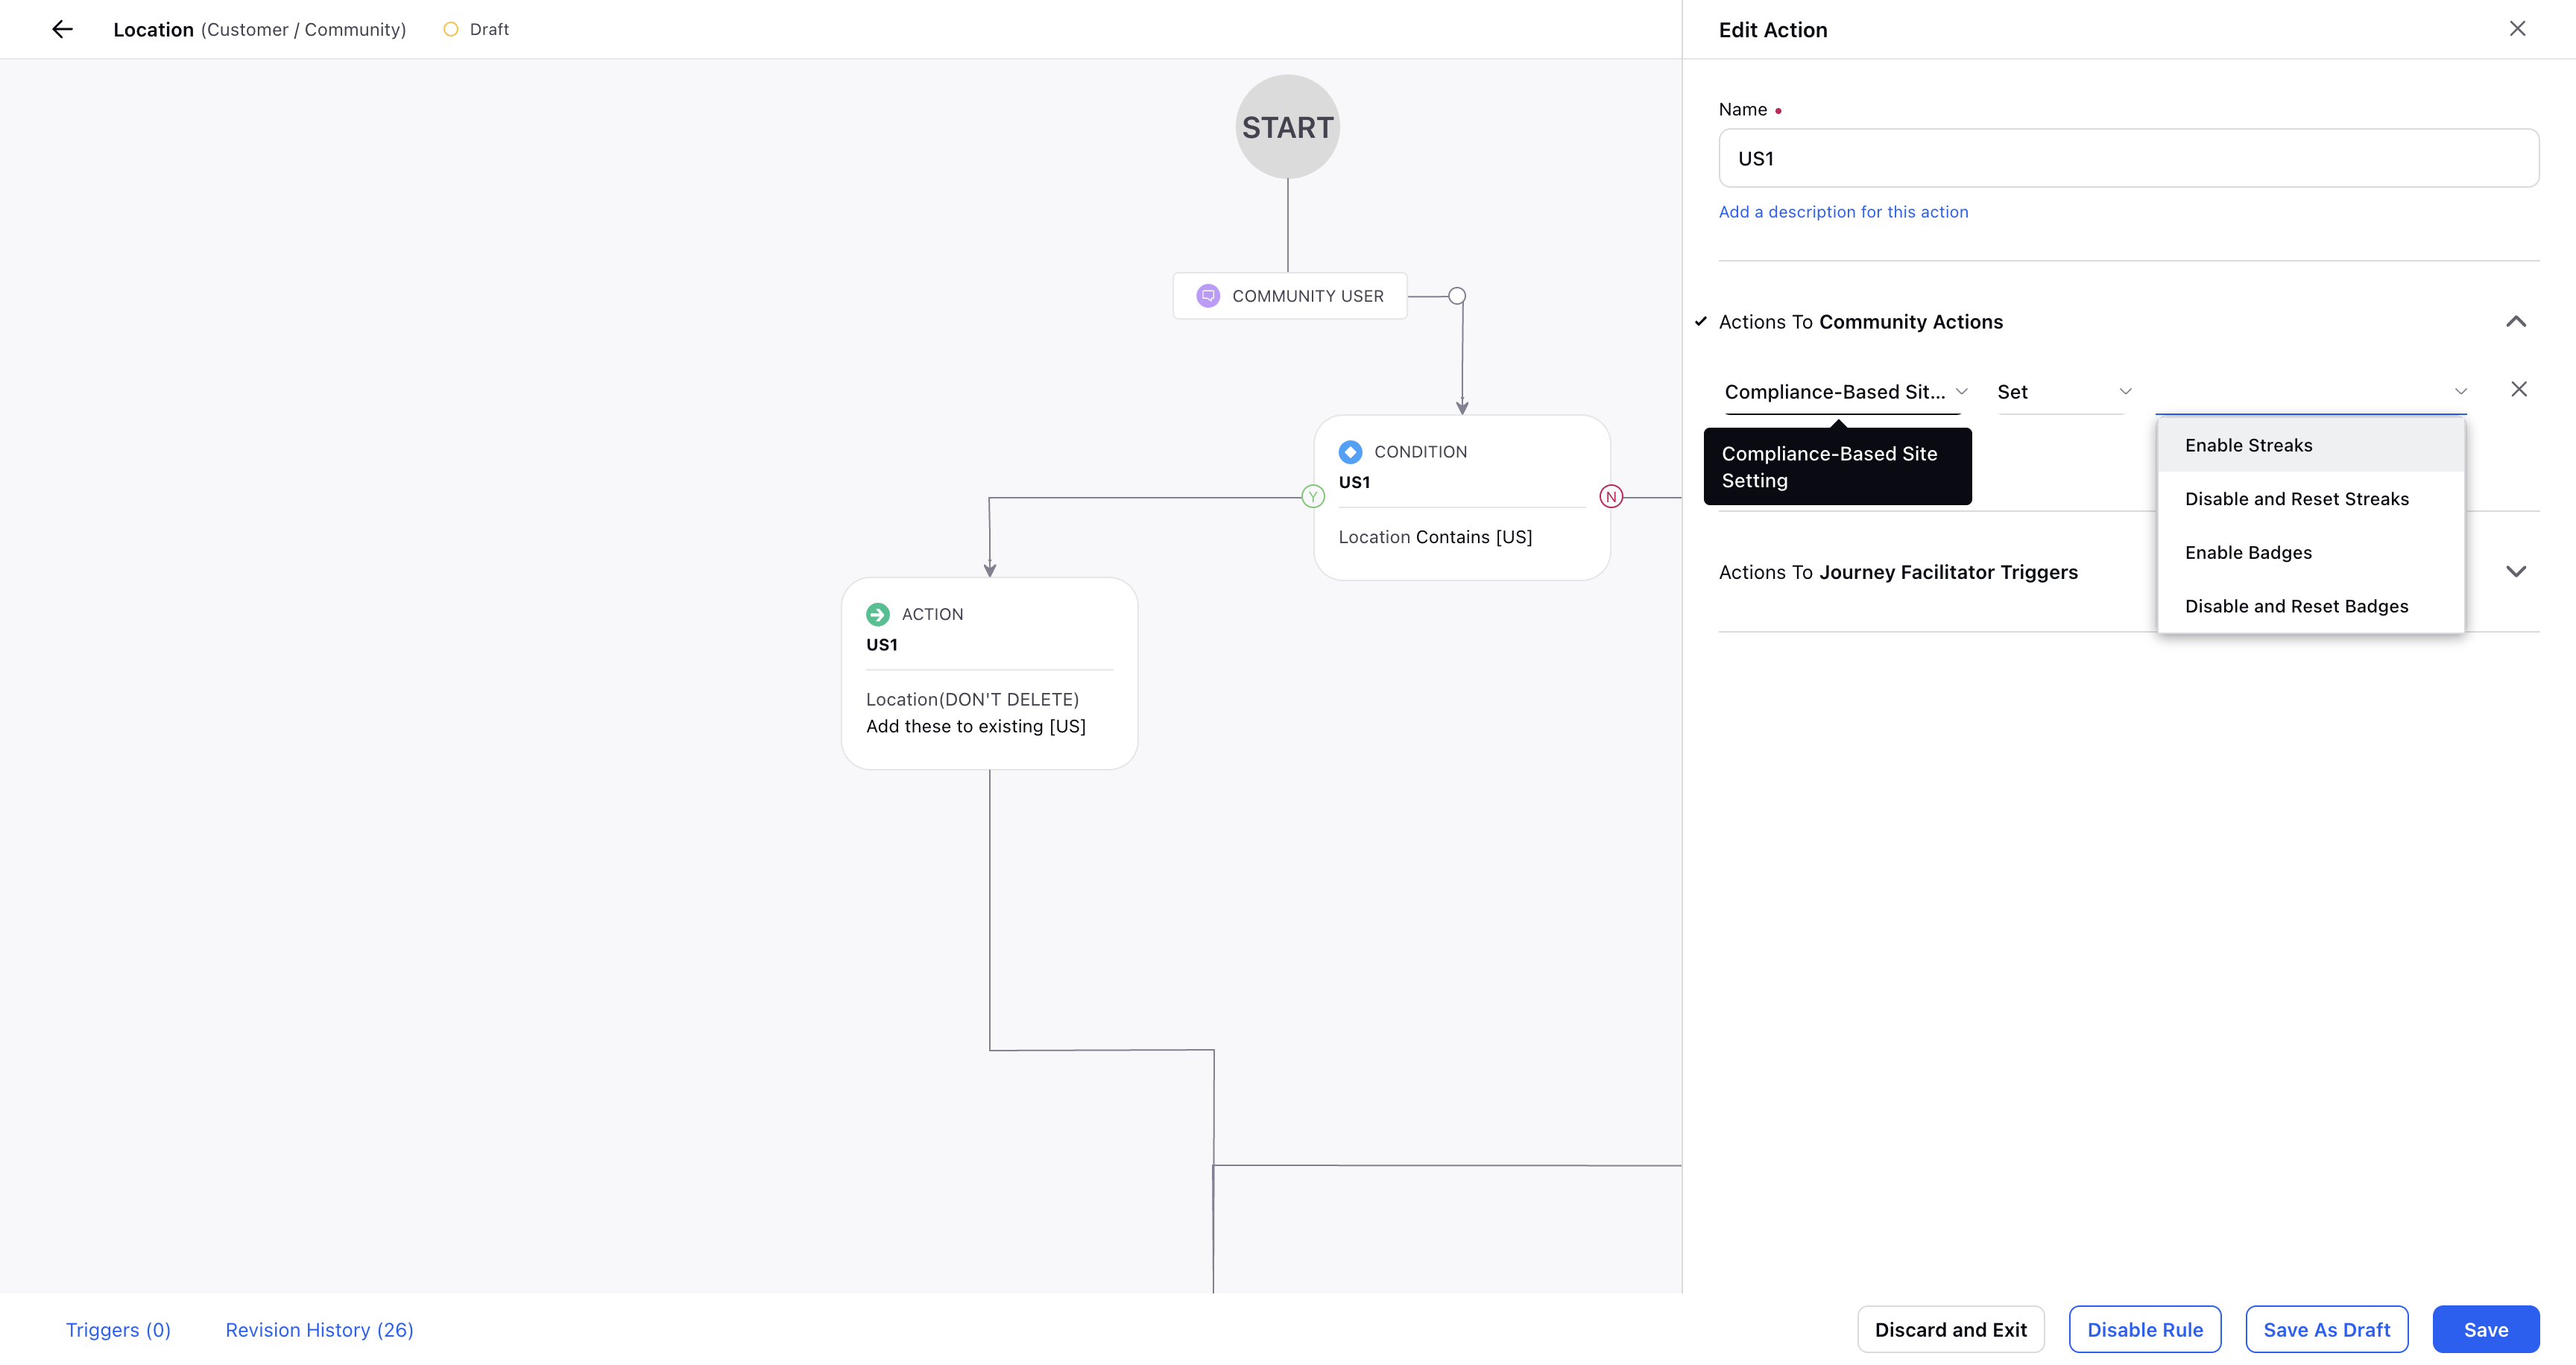Click the blue Save button
2576x1365 pixels.
pyautogui.click(x=2485, y=1330)
